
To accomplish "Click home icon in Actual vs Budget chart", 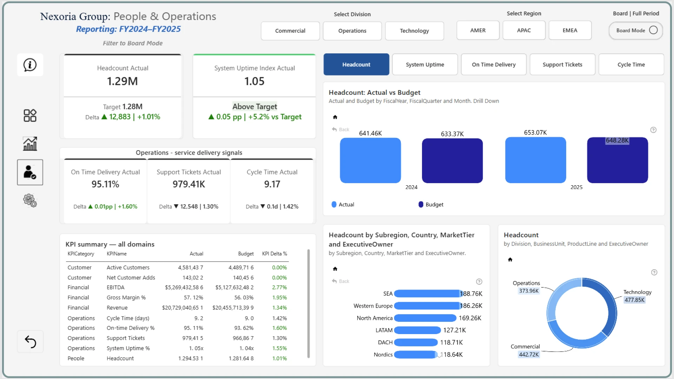I will click(335, 117).
